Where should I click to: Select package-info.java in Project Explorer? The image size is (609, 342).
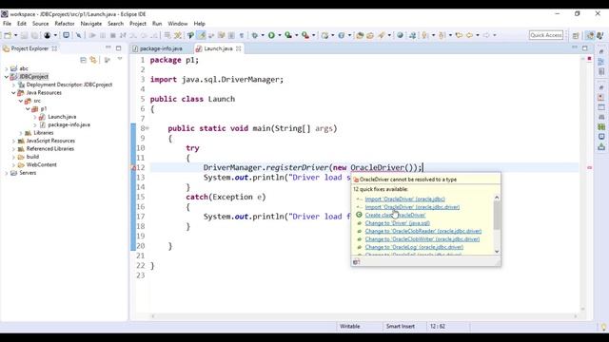pyautogui.click(x=69, y=124)
